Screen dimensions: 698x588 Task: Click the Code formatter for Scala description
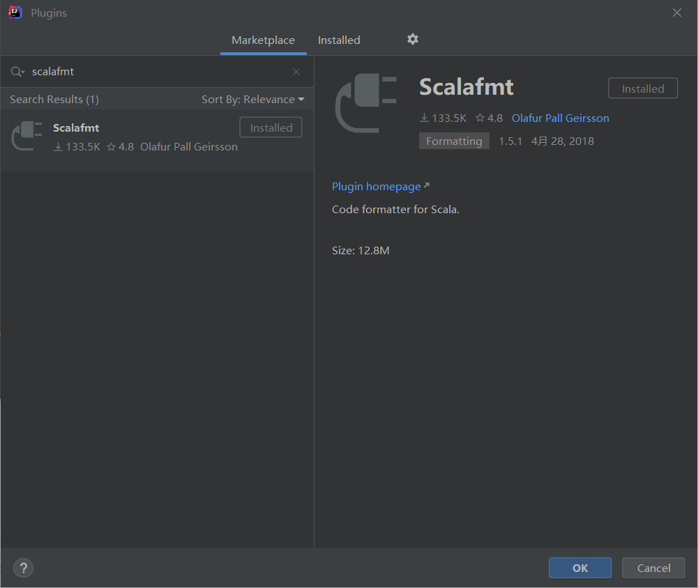click(x=395, y=210)
